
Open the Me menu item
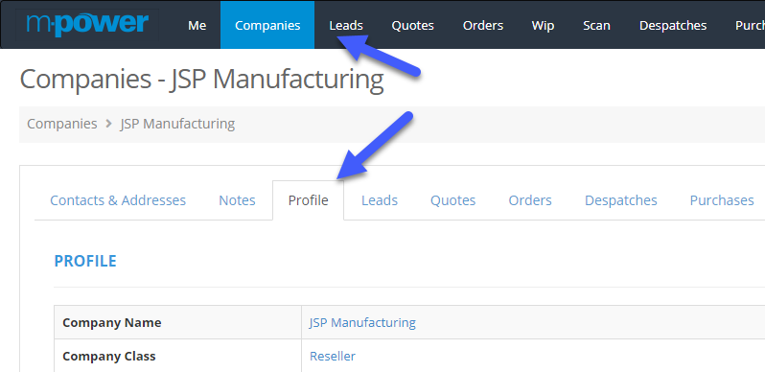pos(197,25)
